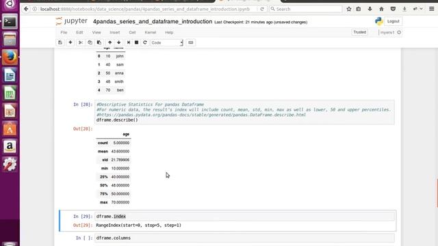The width and height of the screenshot is (438, 246).
Task: Click the name cell 'anna'
Action: pos(119,73)
